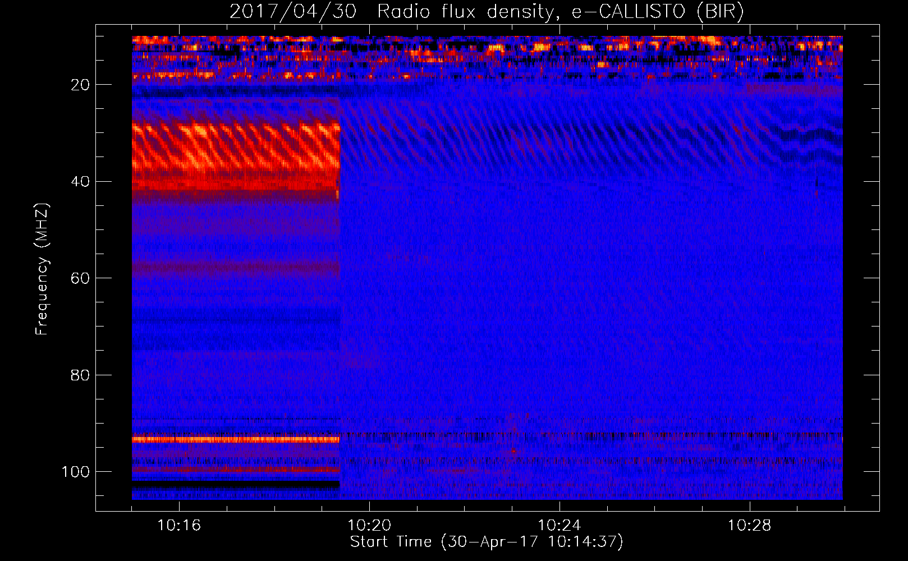Screen dimensions: 908x561
Task: Click the '10:16' time tick label
Action: pos(179,526)
